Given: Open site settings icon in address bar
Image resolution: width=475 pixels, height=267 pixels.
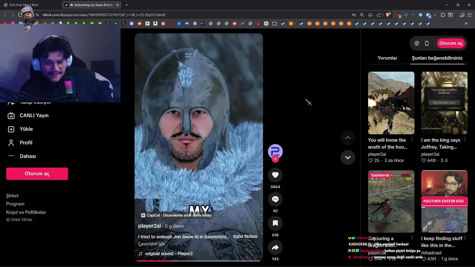Looking at the screenshot, I should tap(37, 15).
